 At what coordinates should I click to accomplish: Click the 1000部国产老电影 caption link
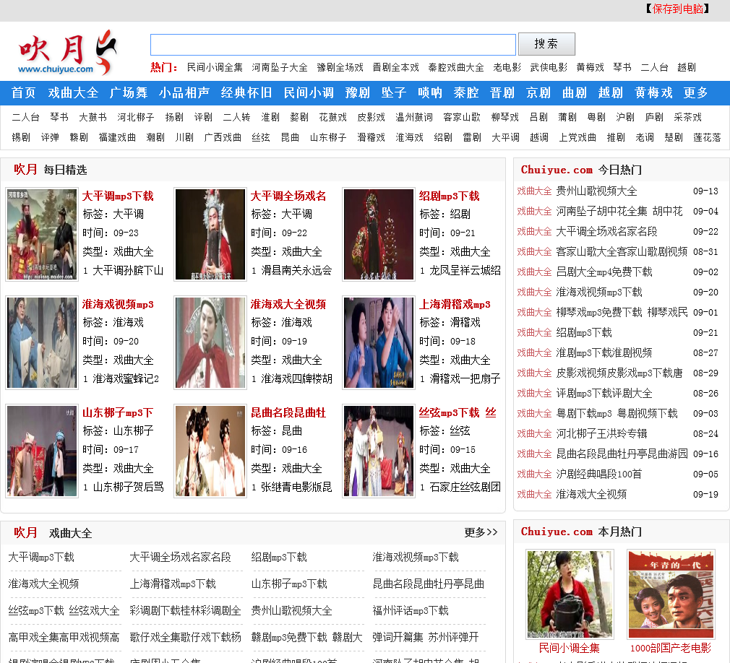671,648
